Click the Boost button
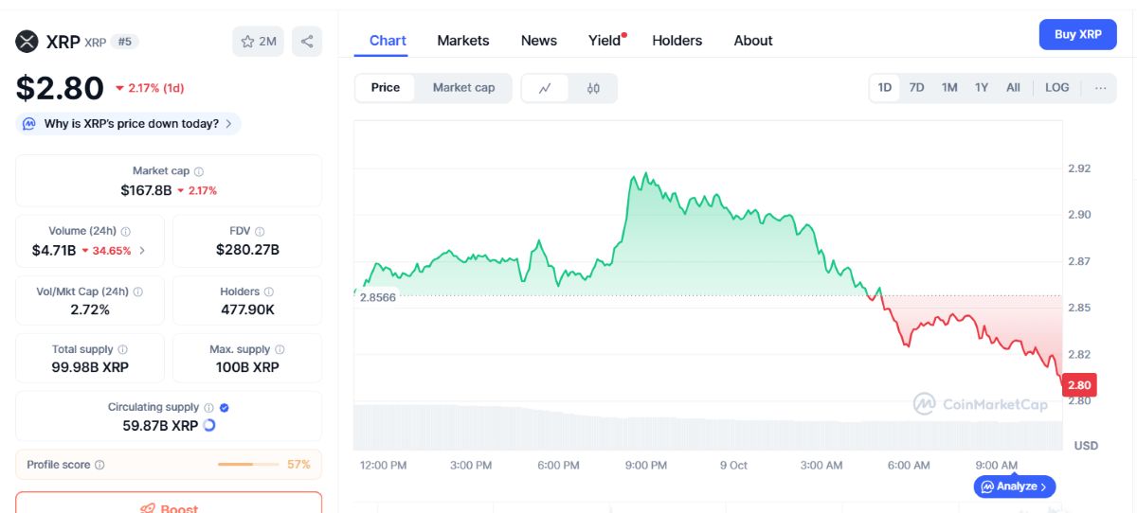1137x513 pixels. [169, 504]
